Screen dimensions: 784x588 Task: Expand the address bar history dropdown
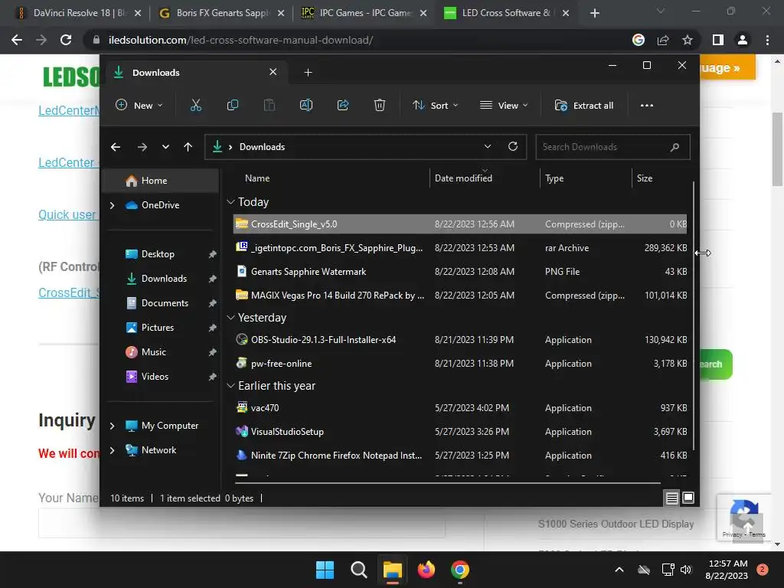pos(488,146)
